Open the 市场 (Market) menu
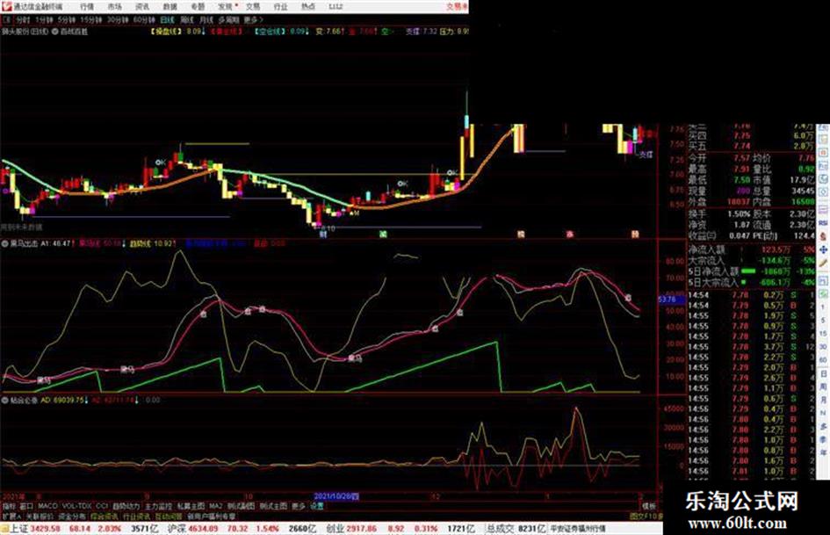 click(x=114, y=7)
